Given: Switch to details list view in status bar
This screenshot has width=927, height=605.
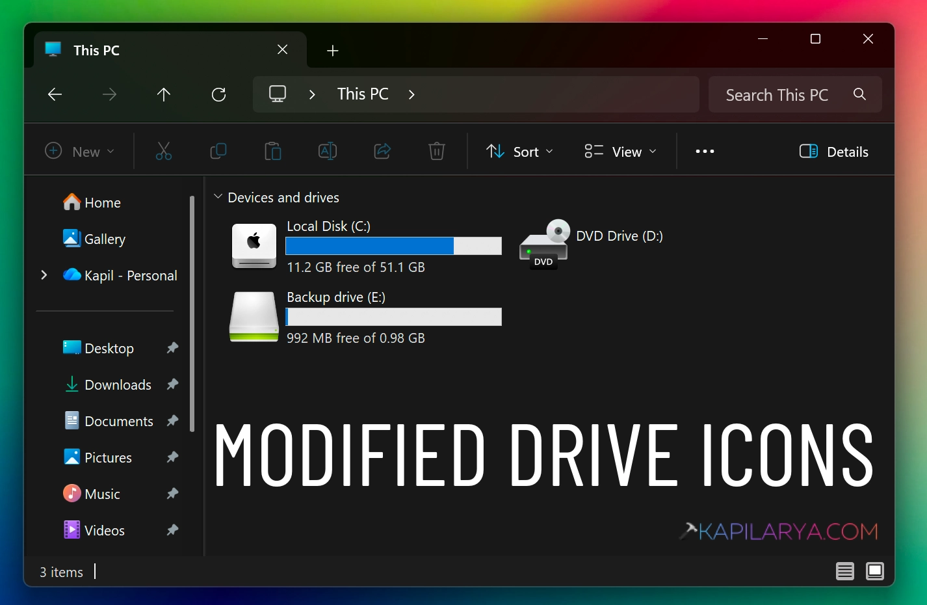Looking at the screenshot, I should pyautogui.click(x=845, y=572).
